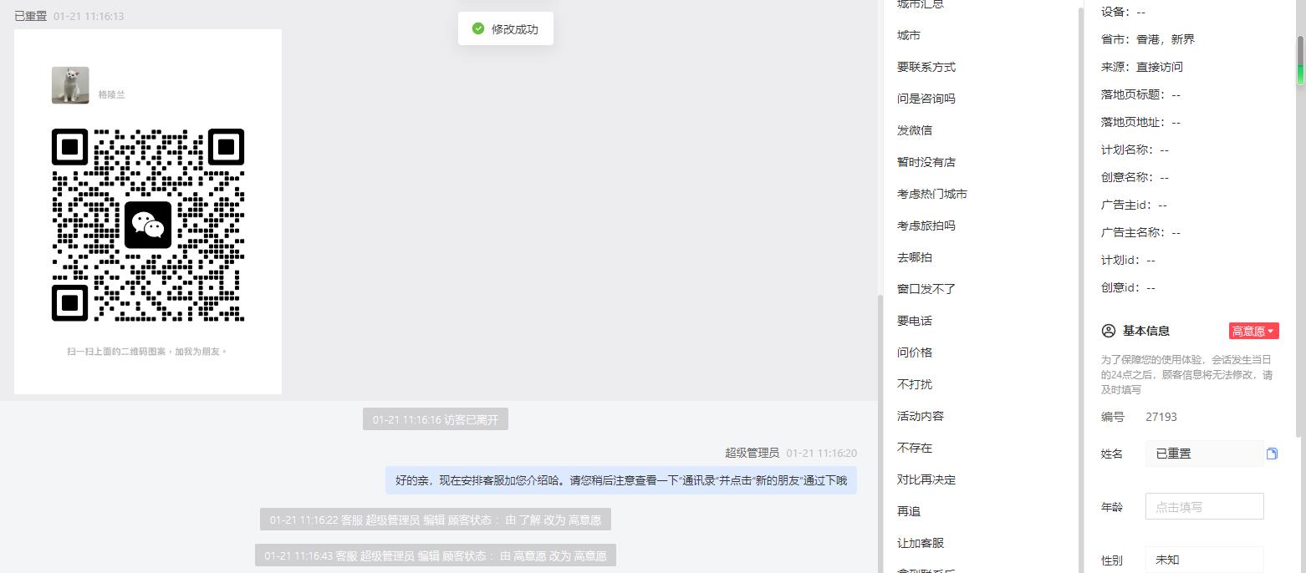This screenshot has height=573, width=1306.
Task: Click the 基本信息 section heading
Action: [1146, 331]
